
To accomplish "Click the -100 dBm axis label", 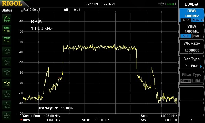I will coord(20,113).
